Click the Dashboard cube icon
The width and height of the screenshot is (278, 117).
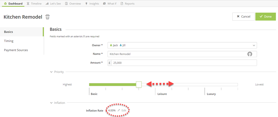pyautogui.click(x=5, y=4)
